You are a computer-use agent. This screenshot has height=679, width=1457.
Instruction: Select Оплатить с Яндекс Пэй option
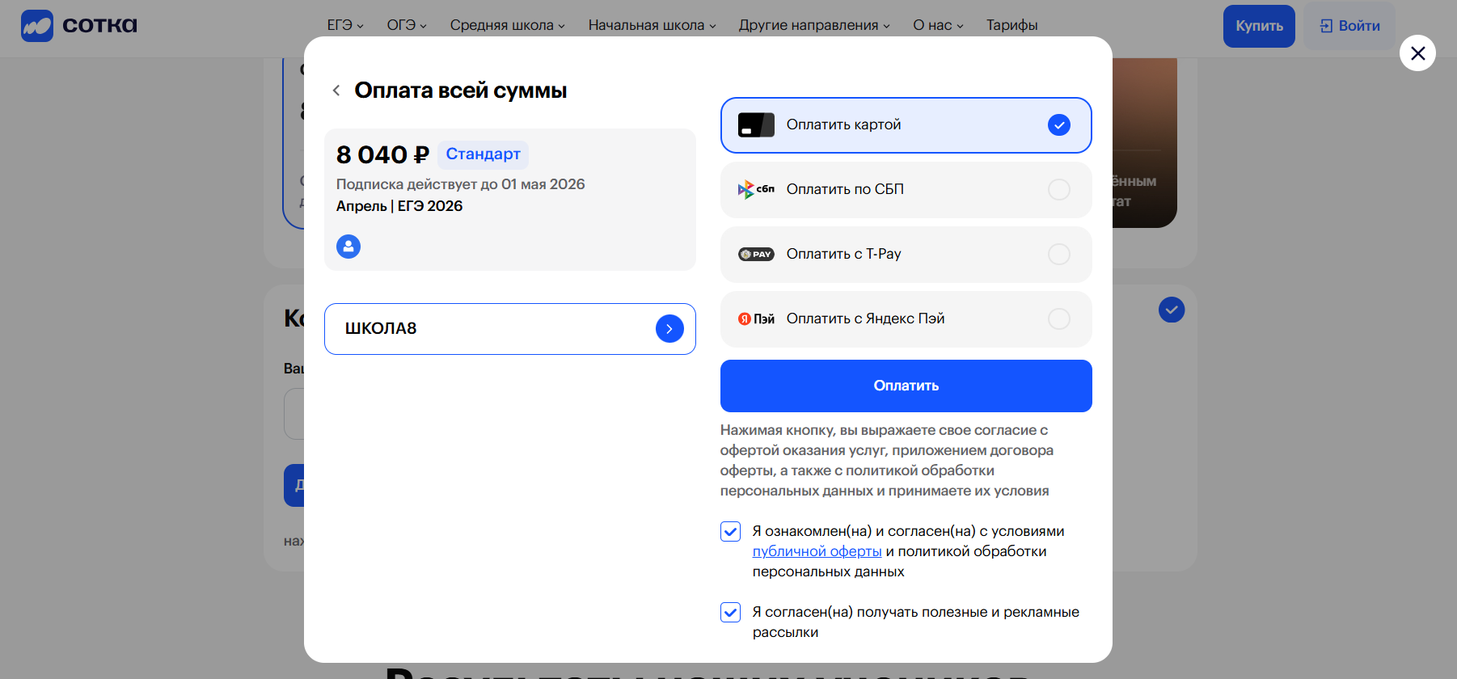[906, 319]
